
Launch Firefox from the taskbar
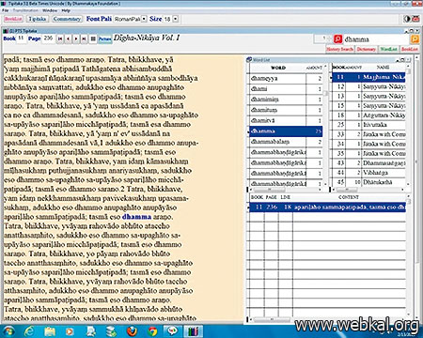coord(132,331)
